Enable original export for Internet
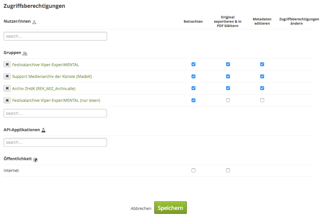The width and height of the screenshot is (323, 217). [228, 170]
